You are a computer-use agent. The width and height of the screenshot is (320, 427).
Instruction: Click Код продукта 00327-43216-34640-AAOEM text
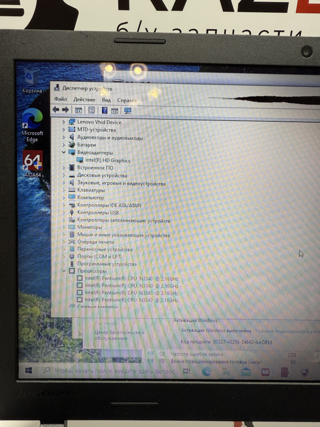click(226, 342)
